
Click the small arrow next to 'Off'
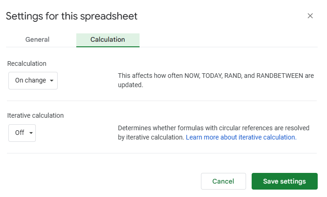coord(31,133)
